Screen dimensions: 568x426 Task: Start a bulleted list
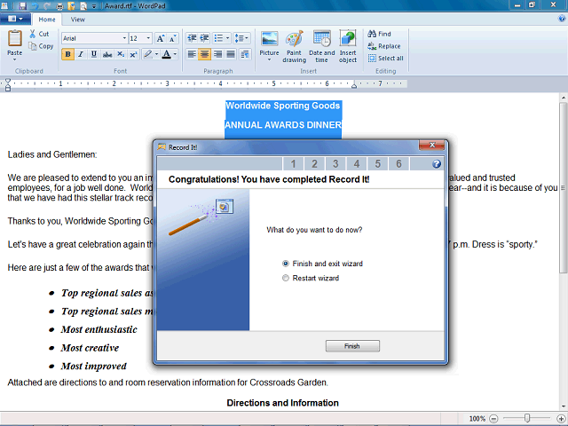click(x=218, y=38)
